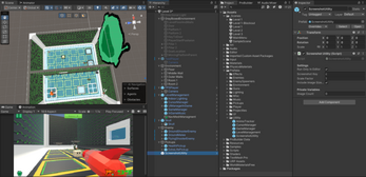The height and width of the screenshot is (177, 366).
Task: Select the Game tab
Action: [7, 107]
